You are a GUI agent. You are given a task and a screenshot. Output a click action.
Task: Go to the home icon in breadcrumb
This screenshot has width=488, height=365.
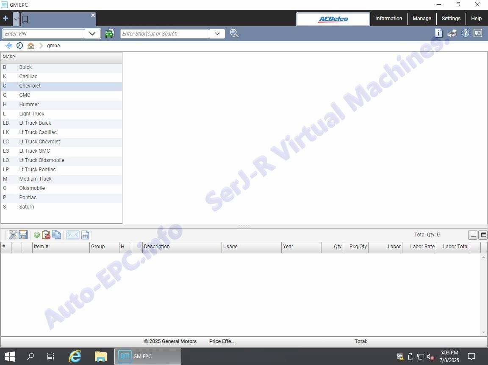point(31,46)
